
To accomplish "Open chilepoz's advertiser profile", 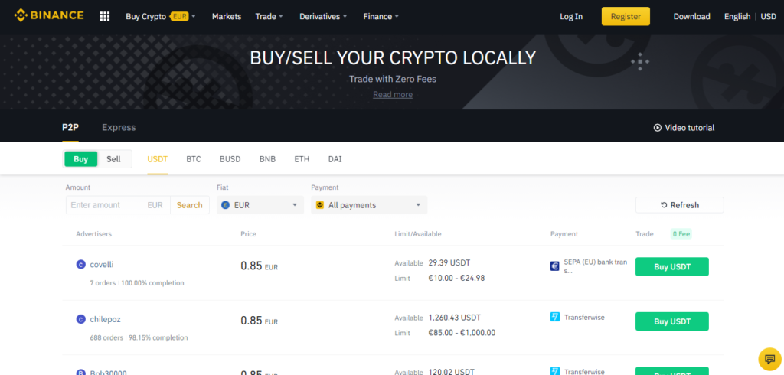I will coord(105,319).
